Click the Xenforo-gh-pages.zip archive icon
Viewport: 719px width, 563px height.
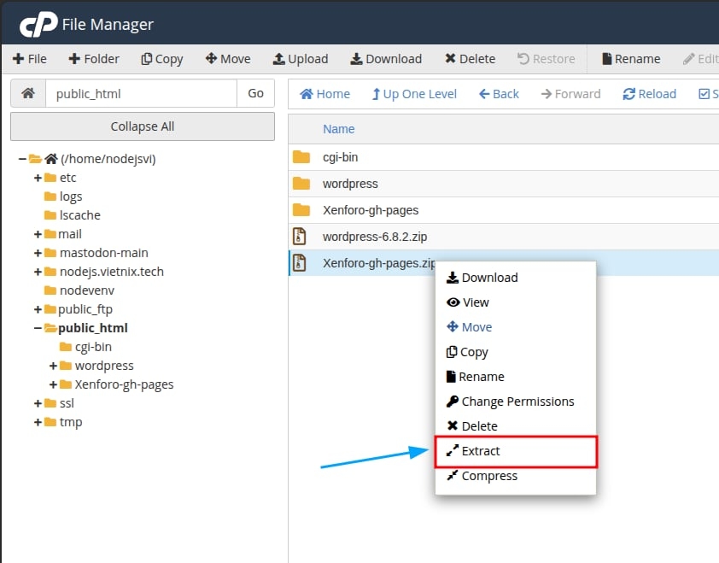coord(300,263)
